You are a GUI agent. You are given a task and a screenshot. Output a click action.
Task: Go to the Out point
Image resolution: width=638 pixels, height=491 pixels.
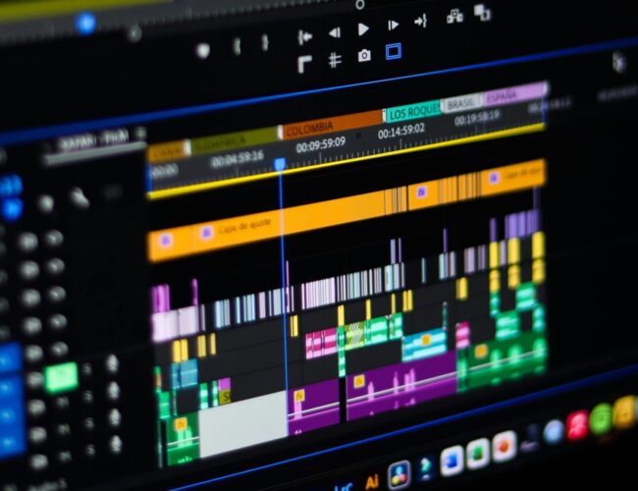[421, 21]
